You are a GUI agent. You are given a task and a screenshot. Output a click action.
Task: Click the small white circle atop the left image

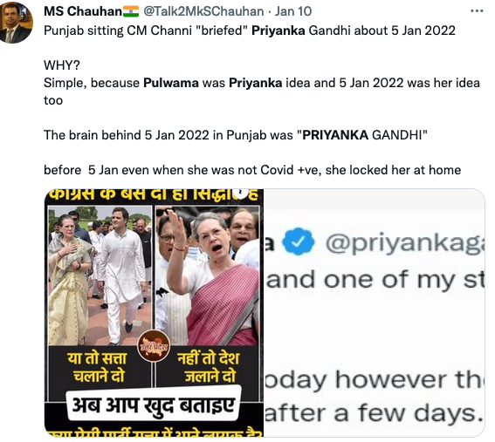(241, 194)
